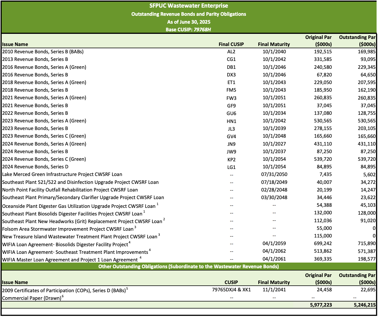This screenshot has height=317, width=378.
Task: Click the Outstanding Par ($000s) column header
Action: pos(357,41)
